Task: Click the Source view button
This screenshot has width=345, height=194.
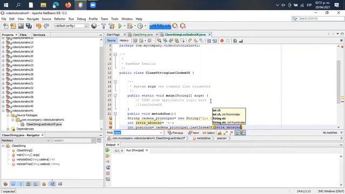Action: coord(111,40)
